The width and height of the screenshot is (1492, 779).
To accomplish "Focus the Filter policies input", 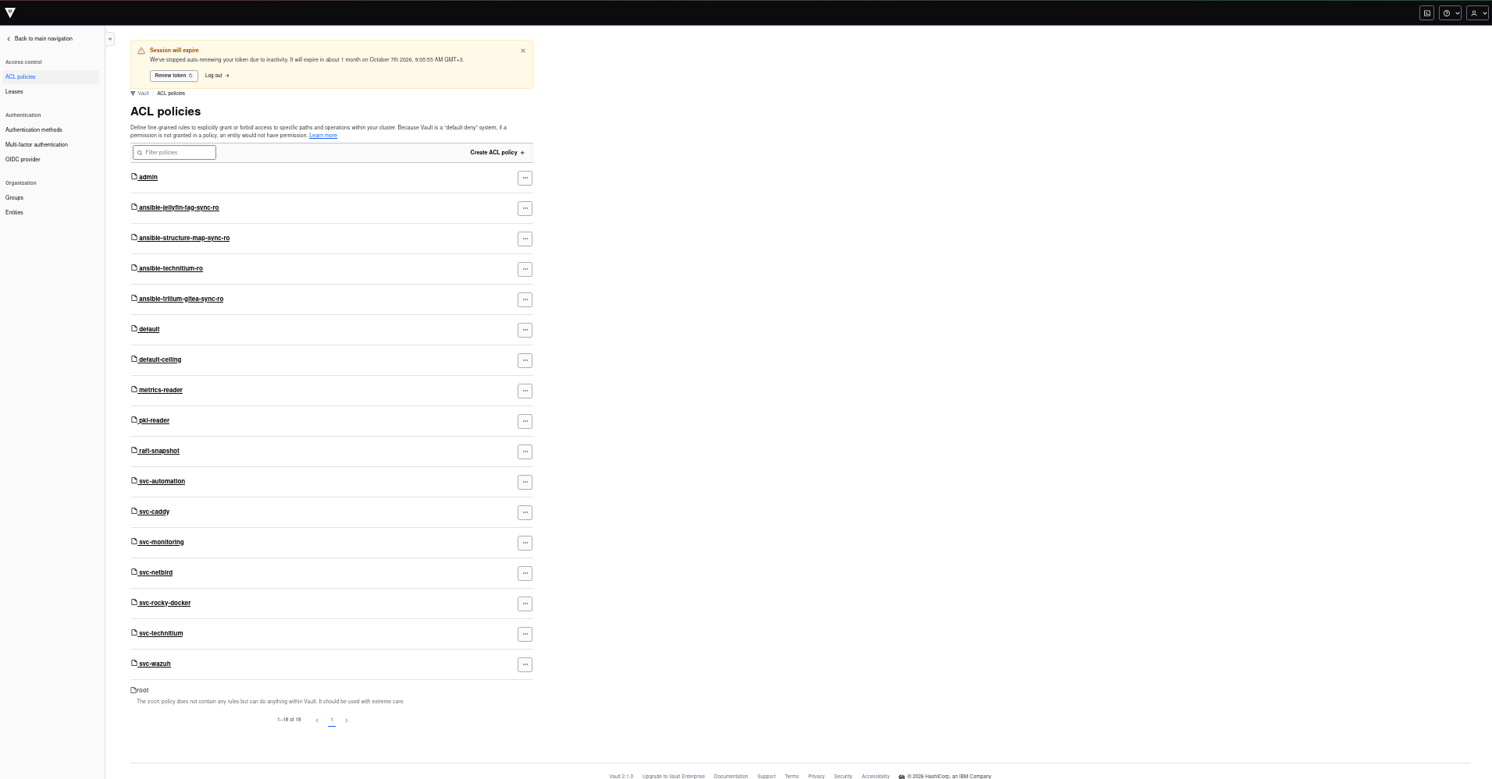I will click(174, 153).
